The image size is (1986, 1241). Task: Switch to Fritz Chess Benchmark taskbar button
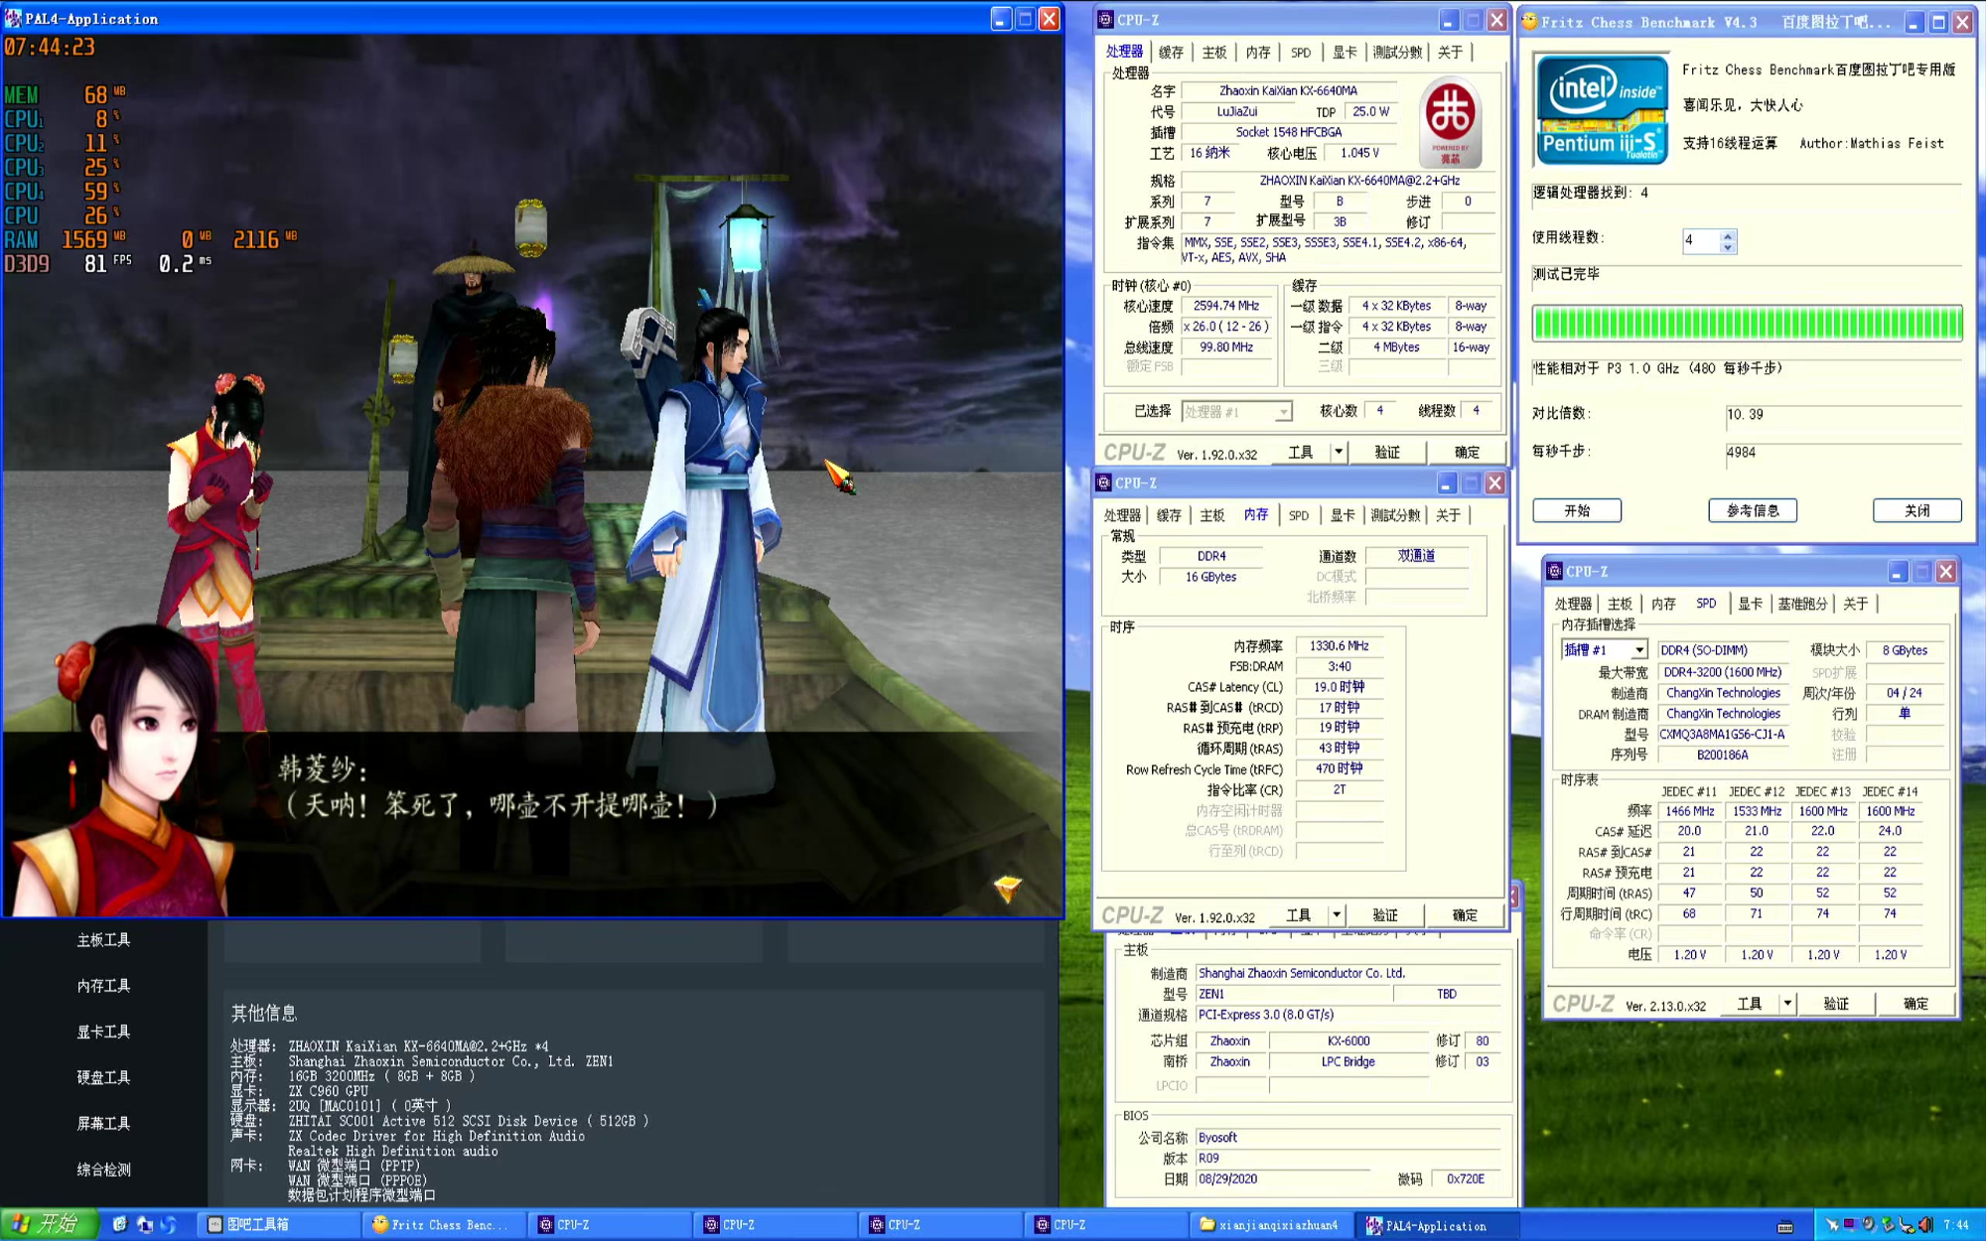[444, 1225]
